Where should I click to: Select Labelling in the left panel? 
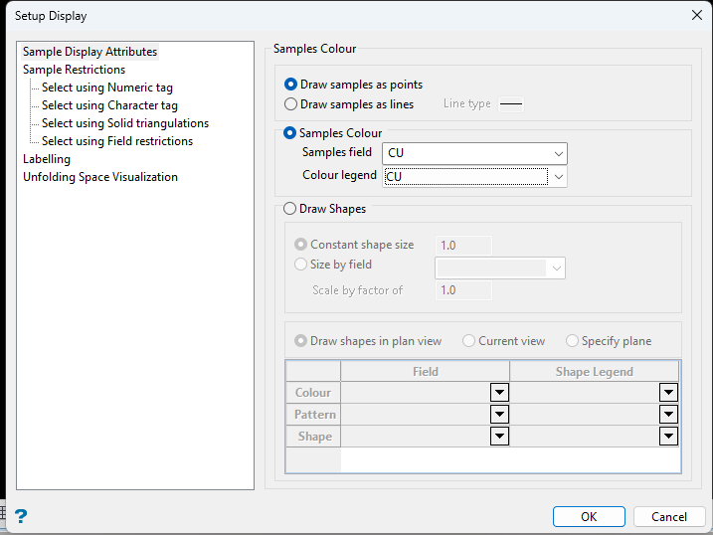tap(47, 159)
